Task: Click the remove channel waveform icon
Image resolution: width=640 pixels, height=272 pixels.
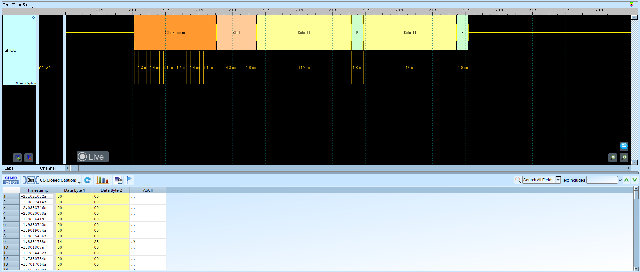Action: (29, 157)
